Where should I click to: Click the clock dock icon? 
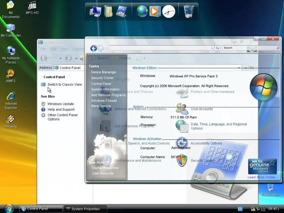tap(169, 11)
